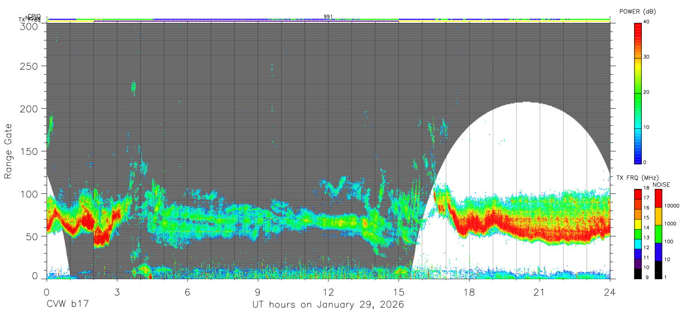Click the 991 CPID value above the plot

click(328, 17)
